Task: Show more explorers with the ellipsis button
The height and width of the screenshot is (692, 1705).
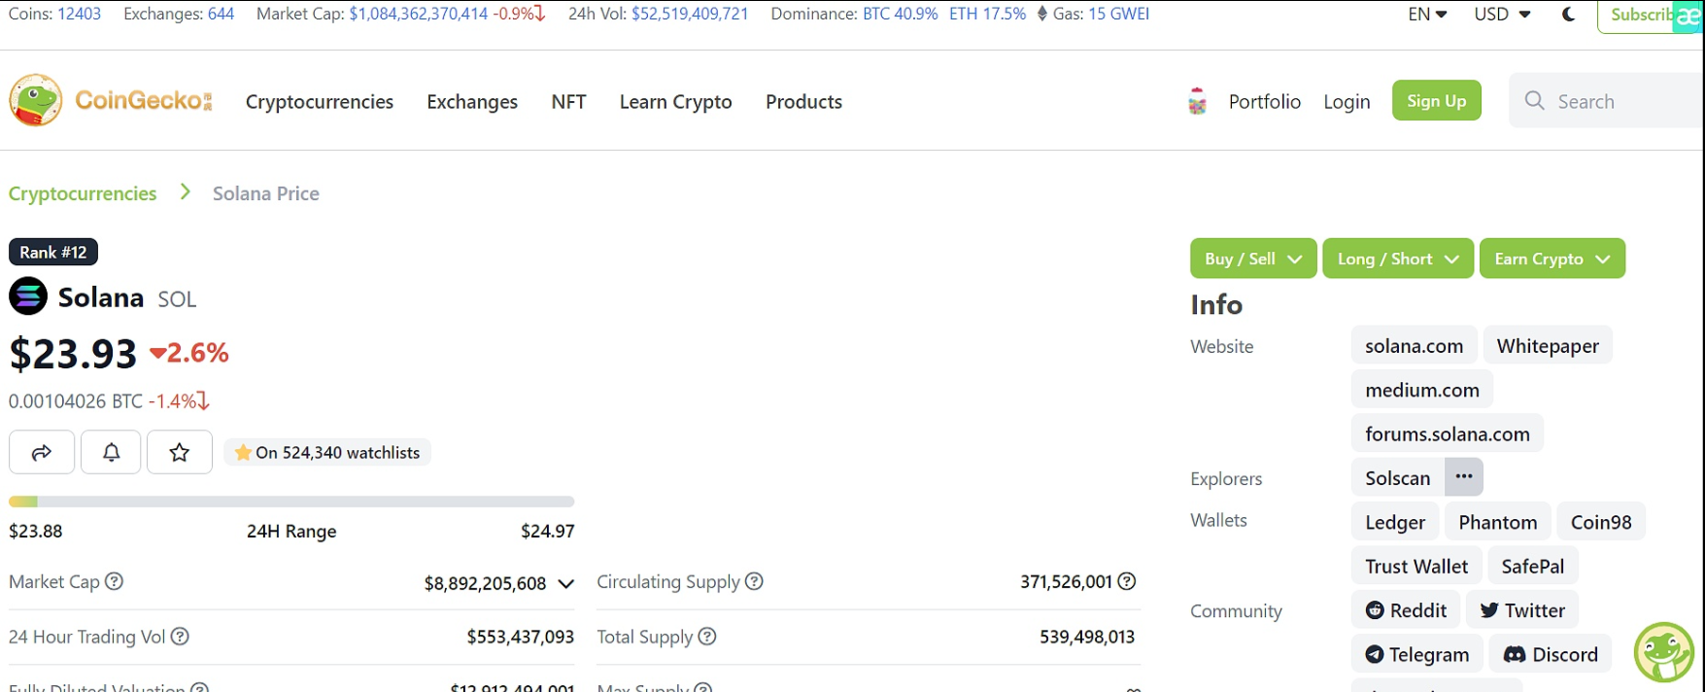Action: click(x=1464, y=477)
